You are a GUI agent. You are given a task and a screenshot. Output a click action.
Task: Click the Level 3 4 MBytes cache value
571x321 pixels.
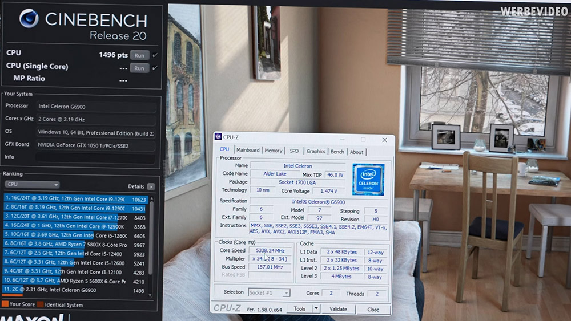(341, 277)
